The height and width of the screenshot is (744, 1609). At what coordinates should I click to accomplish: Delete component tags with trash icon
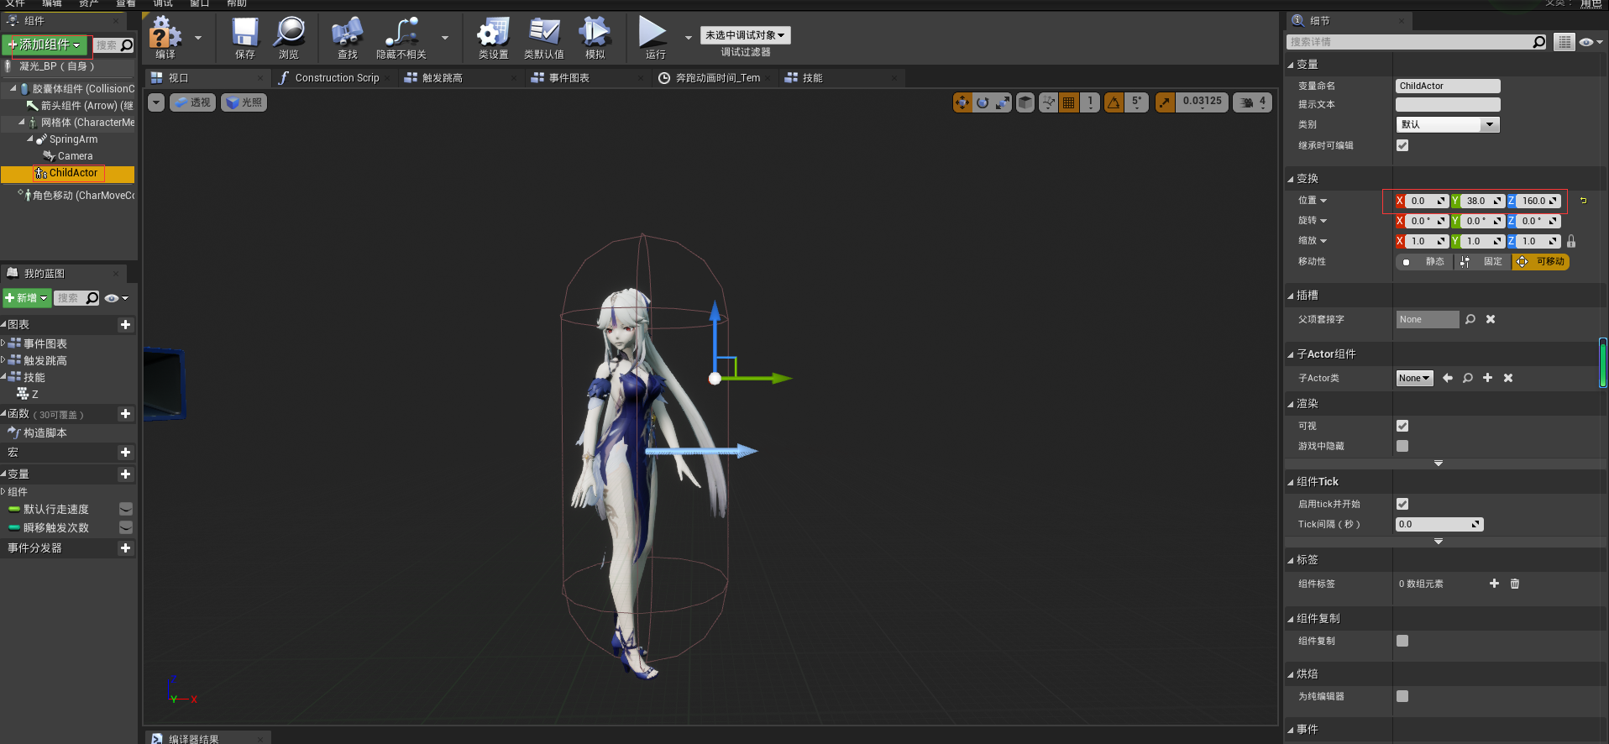pos(1515,584)
